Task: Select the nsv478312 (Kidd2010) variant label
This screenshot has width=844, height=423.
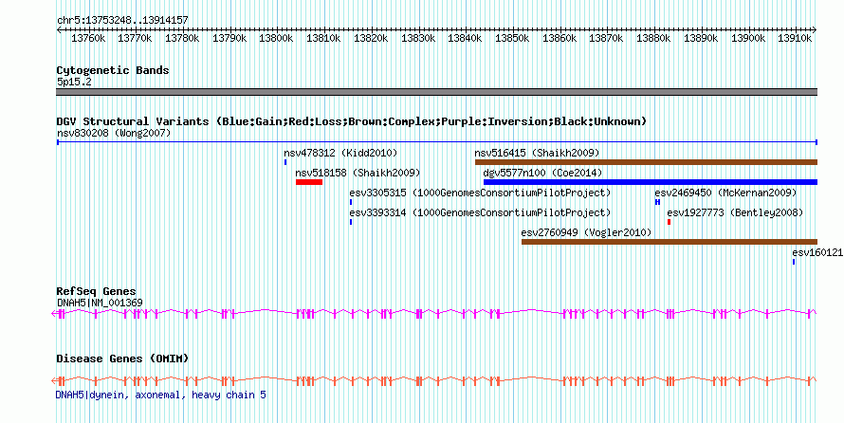Action: [340, 154]
